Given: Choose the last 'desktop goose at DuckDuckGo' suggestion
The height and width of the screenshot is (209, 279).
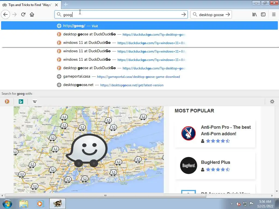Looking at the screenshot, I should 139,68.
